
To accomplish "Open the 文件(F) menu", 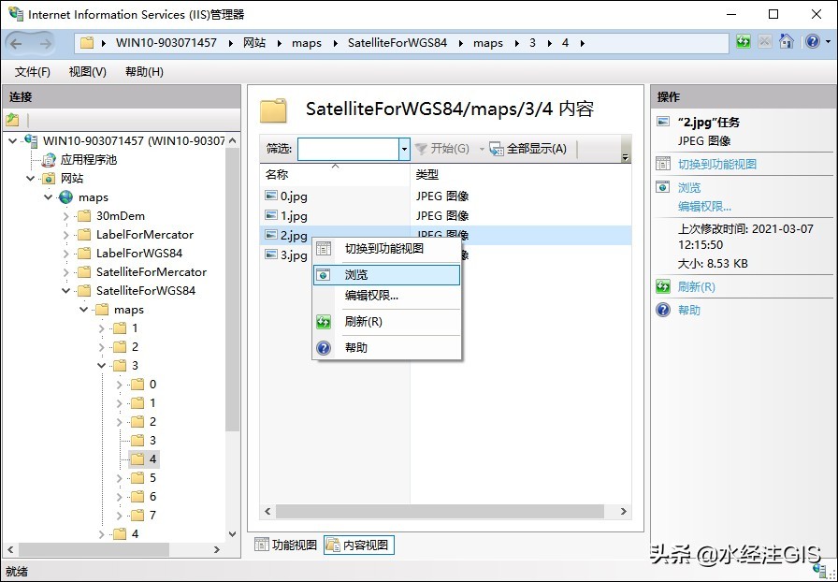I will (33, 72).
